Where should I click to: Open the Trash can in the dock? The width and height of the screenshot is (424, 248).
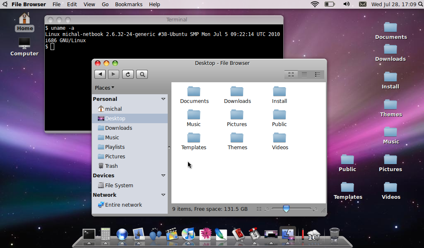[x=335, y=234]
